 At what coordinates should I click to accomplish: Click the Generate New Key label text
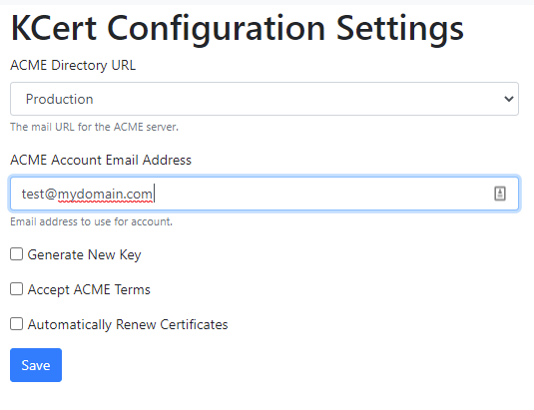pyautogui.click(x=84, y=254)
